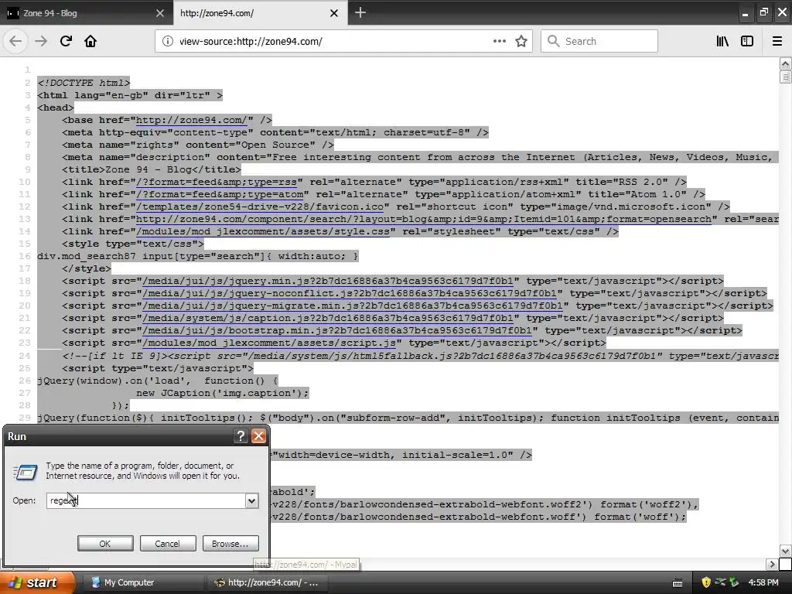Click the <title>Zone 94 - Blog</title> text
792x594 pixels.
point(152,169)
